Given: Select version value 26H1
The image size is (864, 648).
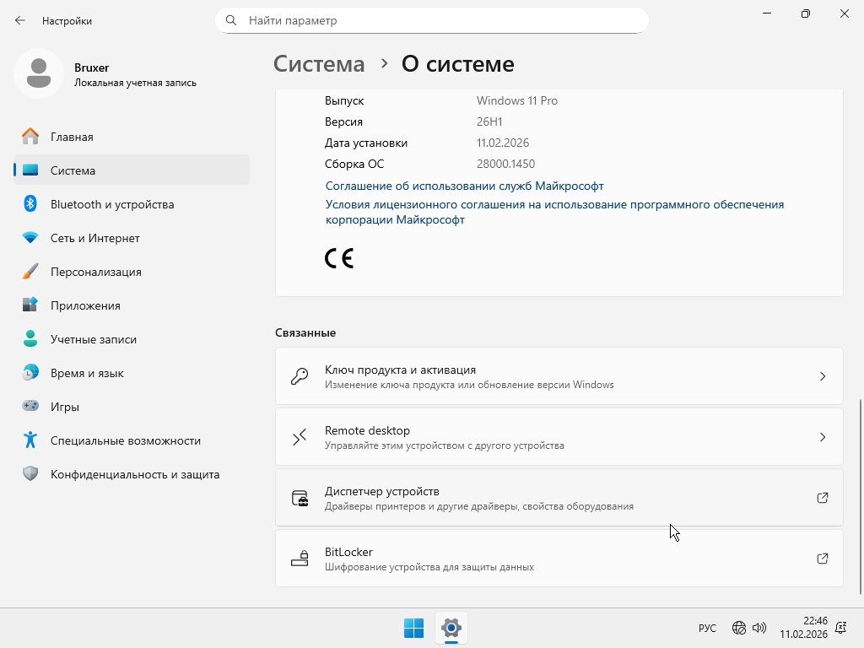Looking at the screenshot, I should (489, 121).
